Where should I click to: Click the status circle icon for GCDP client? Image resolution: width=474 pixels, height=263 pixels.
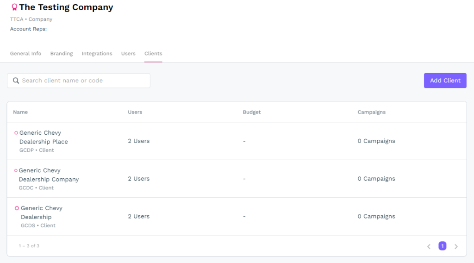pyautogui.click(x=16, y=133)
